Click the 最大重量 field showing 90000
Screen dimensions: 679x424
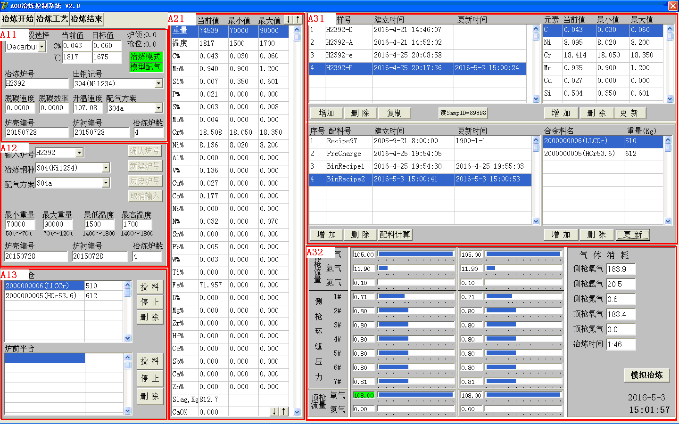pyautogui.click(x=58, y=224)
